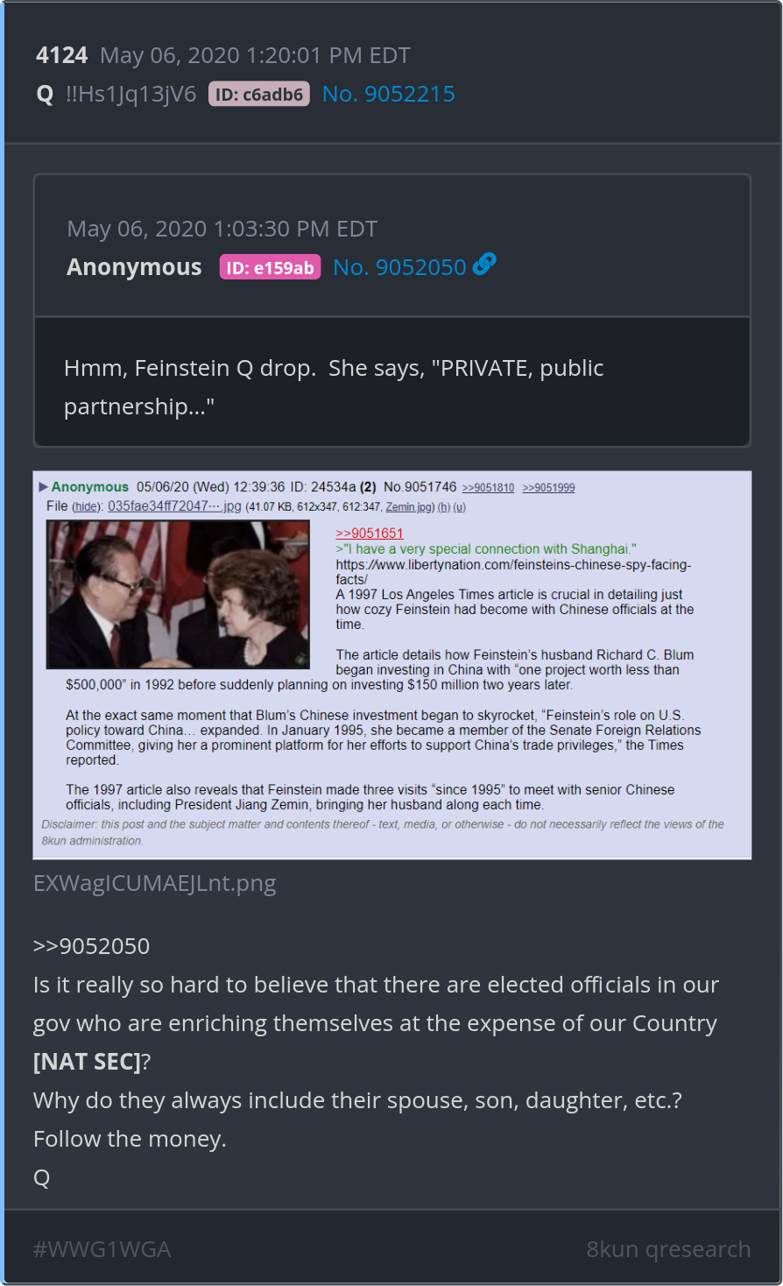The image size is (783, 1286).
Task: Click the hide link next to File
Action: [86, 506]
